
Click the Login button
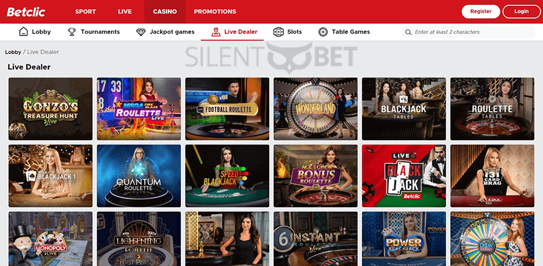pos(521,12)
